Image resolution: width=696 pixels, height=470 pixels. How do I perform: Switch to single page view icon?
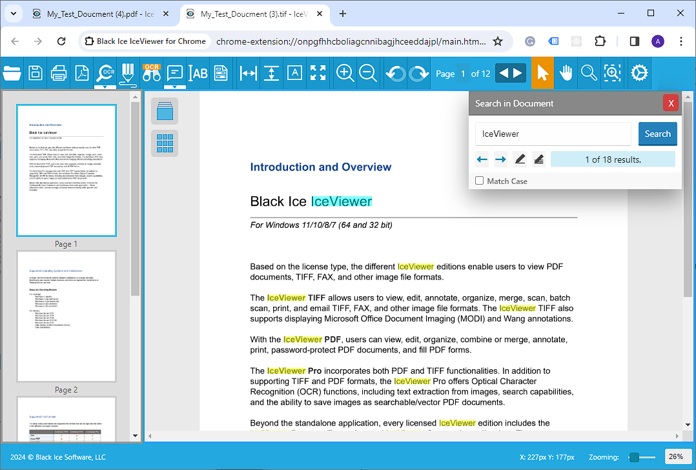[x=165, y=111]
